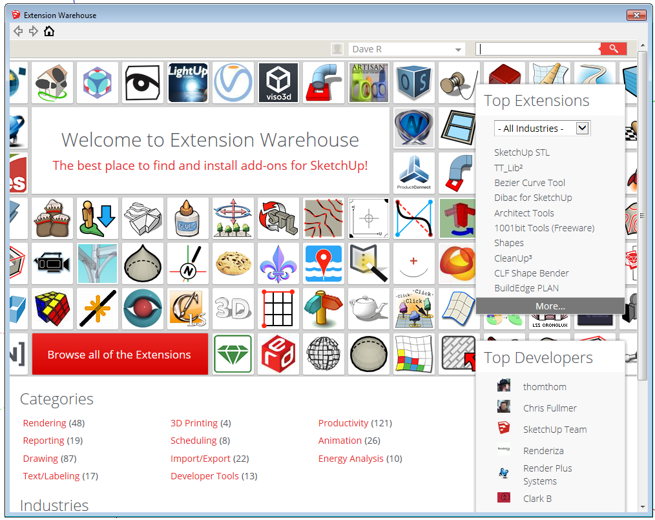Click Browse all of the Extensions

[x=120, y=354]
